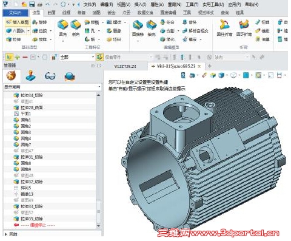Open the 帮助(H) menu
This screenshot has width=291, height=241.
(x=252, y=4)
